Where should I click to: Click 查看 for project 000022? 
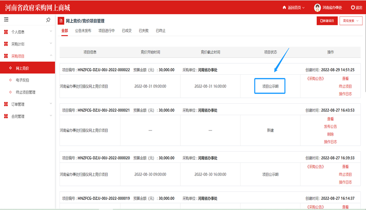[x=345, y=79]
